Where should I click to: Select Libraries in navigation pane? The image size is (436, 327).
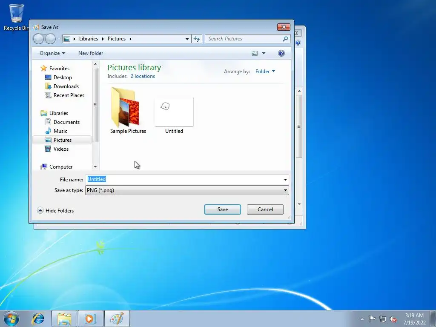pyautogui.click(x=59, y=113)
